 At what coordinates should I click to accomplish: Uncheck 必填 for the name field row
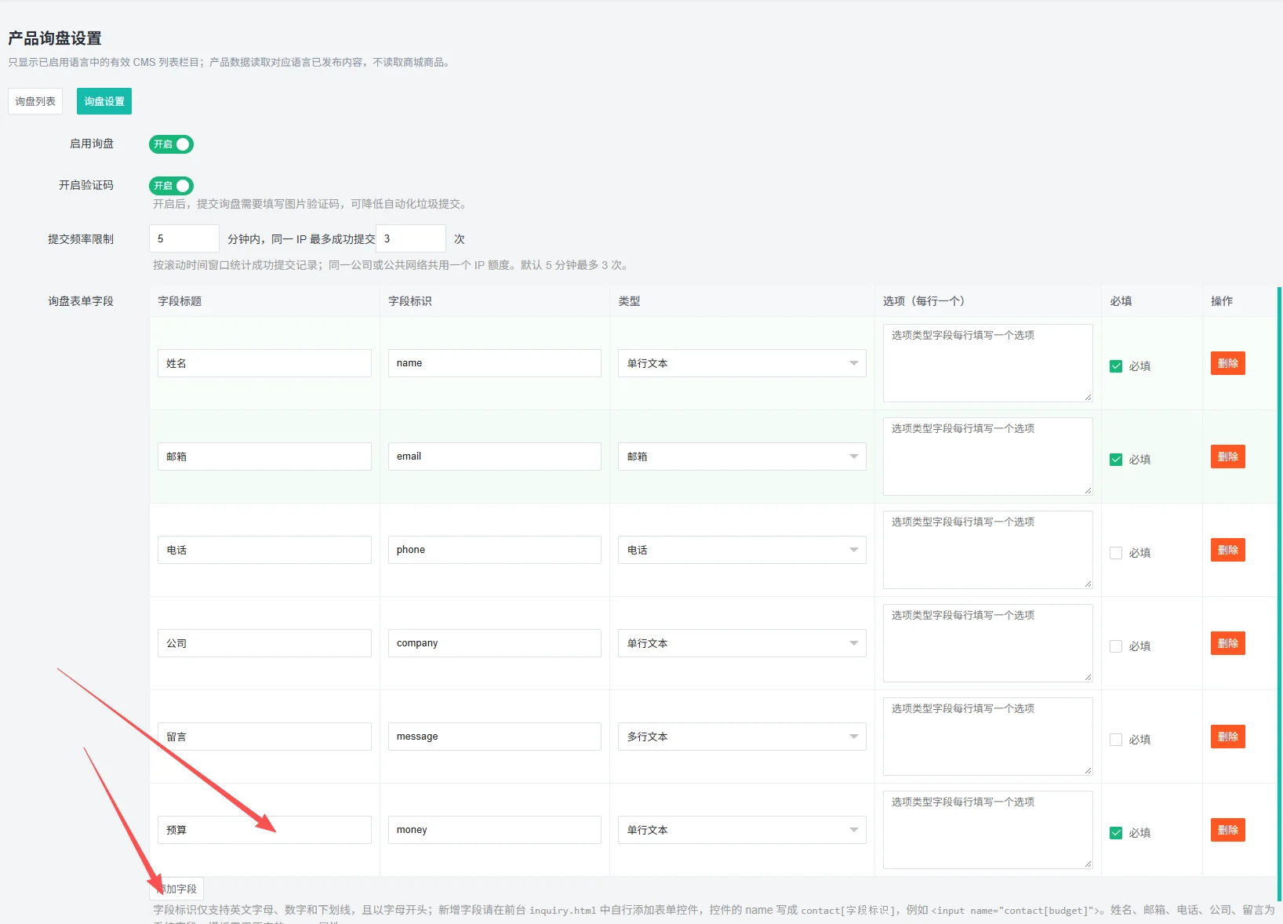tap(1116, 366)
